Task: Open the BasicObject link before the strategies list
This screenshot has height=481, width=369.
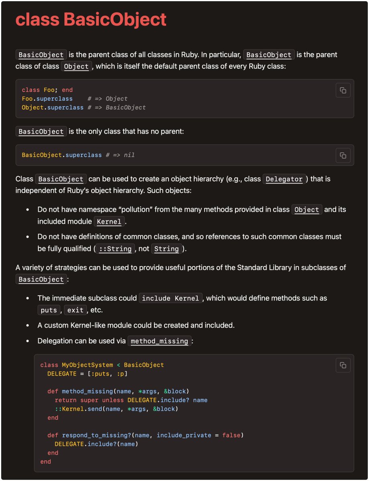Action: 41,279
